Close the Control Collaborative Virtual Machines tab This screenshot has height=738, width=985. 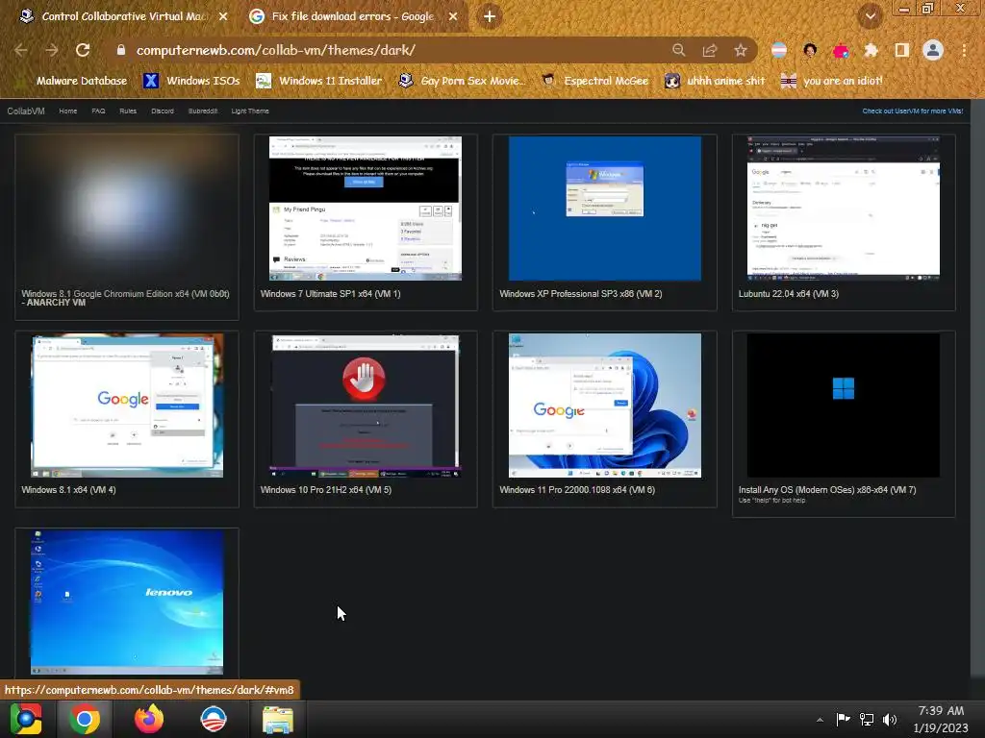pos(223,16)
